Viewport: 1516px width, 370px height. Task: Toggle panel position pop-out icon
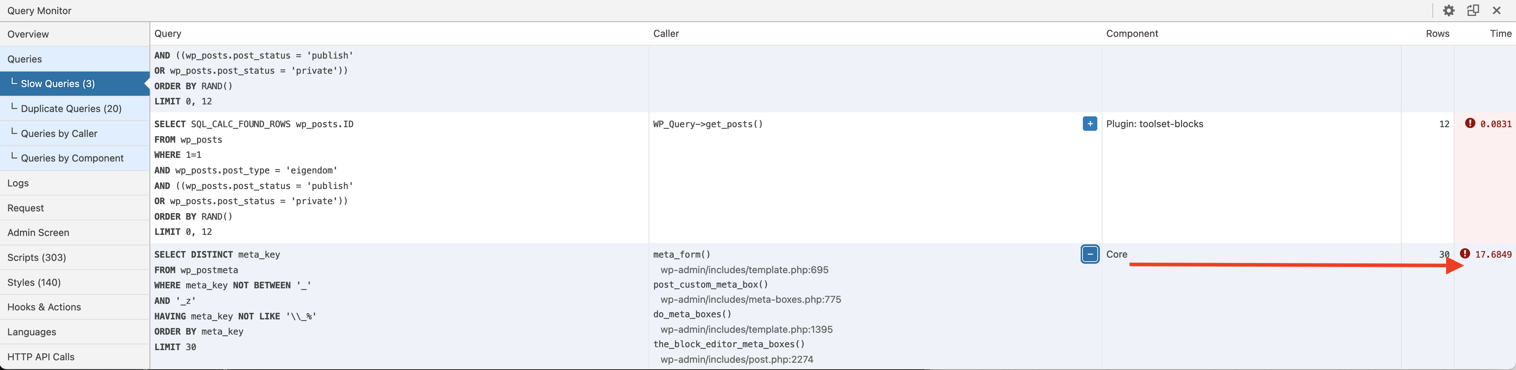(1473, 10)
